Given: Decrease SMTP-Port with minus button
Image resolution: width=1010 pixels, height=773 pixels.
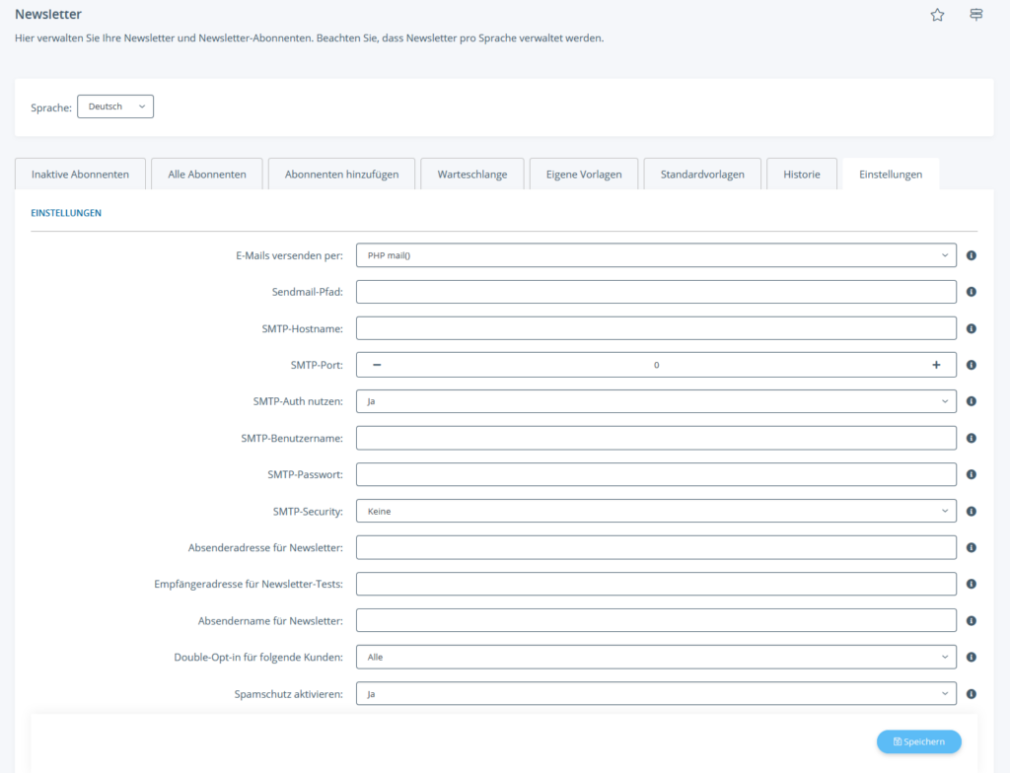Looking at the screenshot, I should (x=377, y=365).
